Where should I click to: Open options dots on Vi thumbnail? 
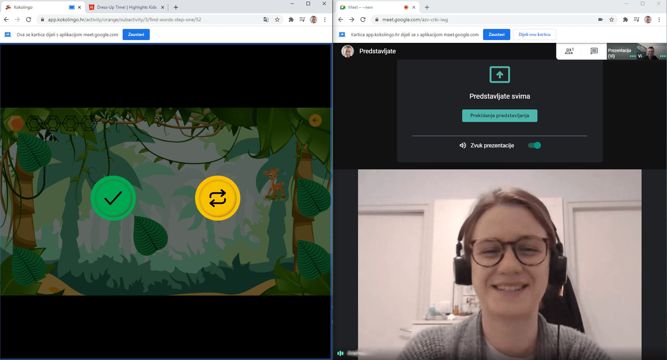click(663, 56)
